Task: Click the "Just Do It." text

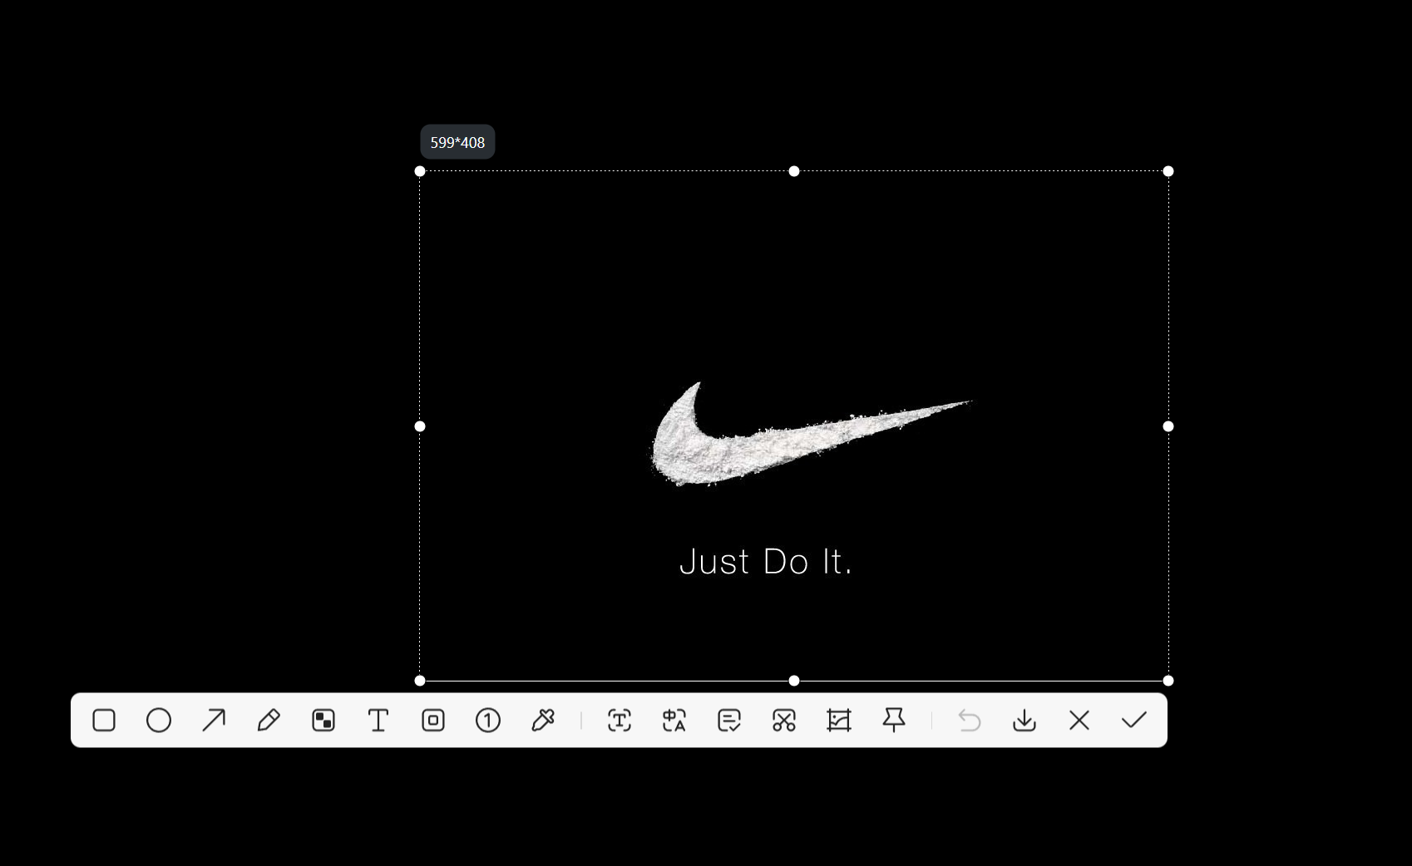Action: tap(766, 562)
